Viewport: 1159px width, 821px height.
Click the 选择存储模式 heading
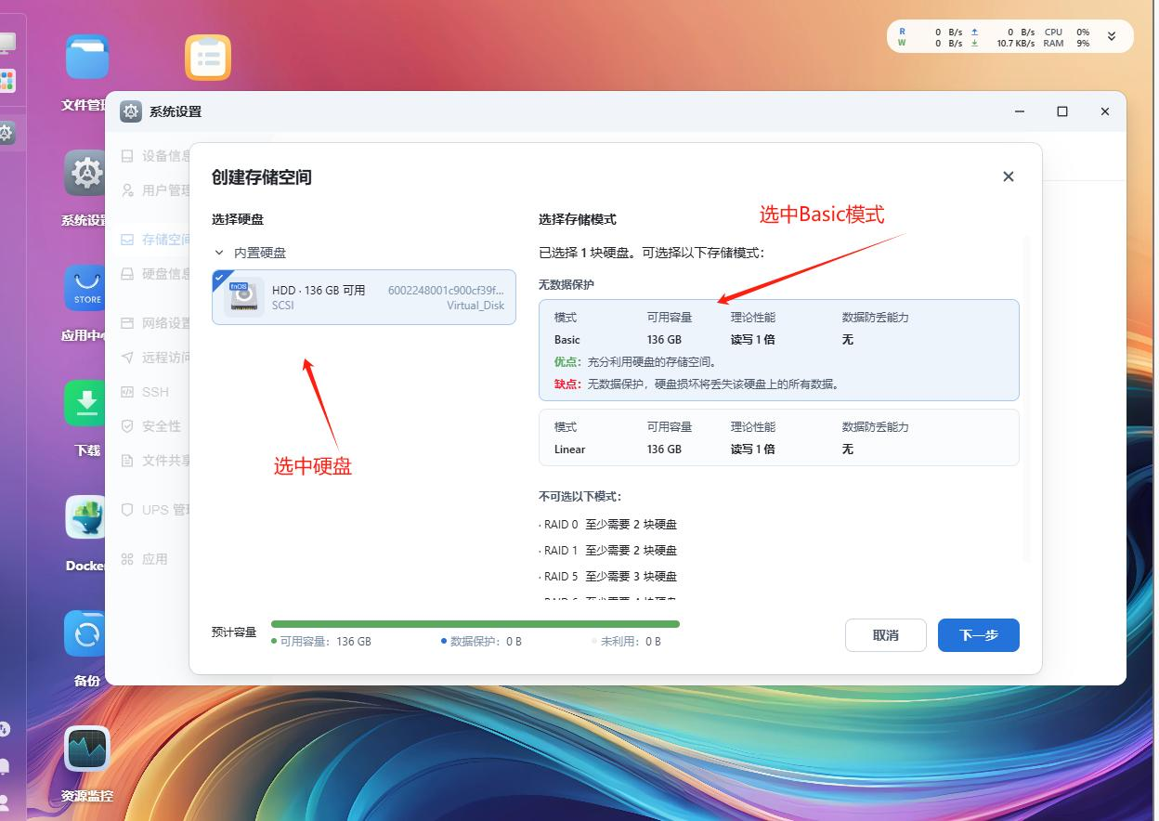click(x=578, y=220)
